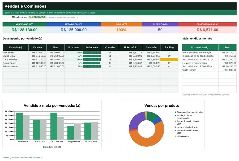Select Plano anual de manutenção product row

point(209,53)
